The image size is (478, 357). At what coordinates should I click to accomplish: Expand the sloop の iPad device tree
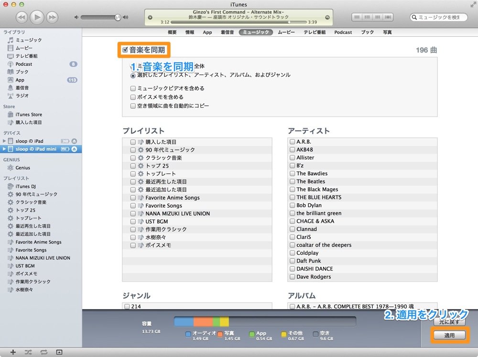[x=4, y=141]
